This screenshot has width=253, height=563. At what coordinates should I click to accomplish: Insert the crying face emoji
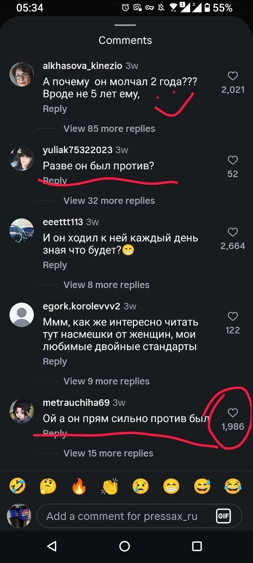(141, 486)
